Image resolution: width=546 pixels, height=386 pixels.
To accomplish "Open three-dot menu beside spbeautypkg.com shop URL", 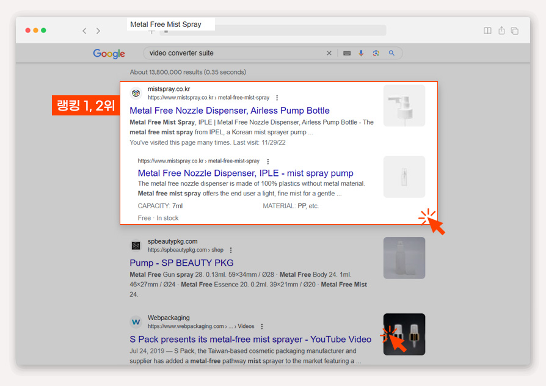I will [231, 250].
